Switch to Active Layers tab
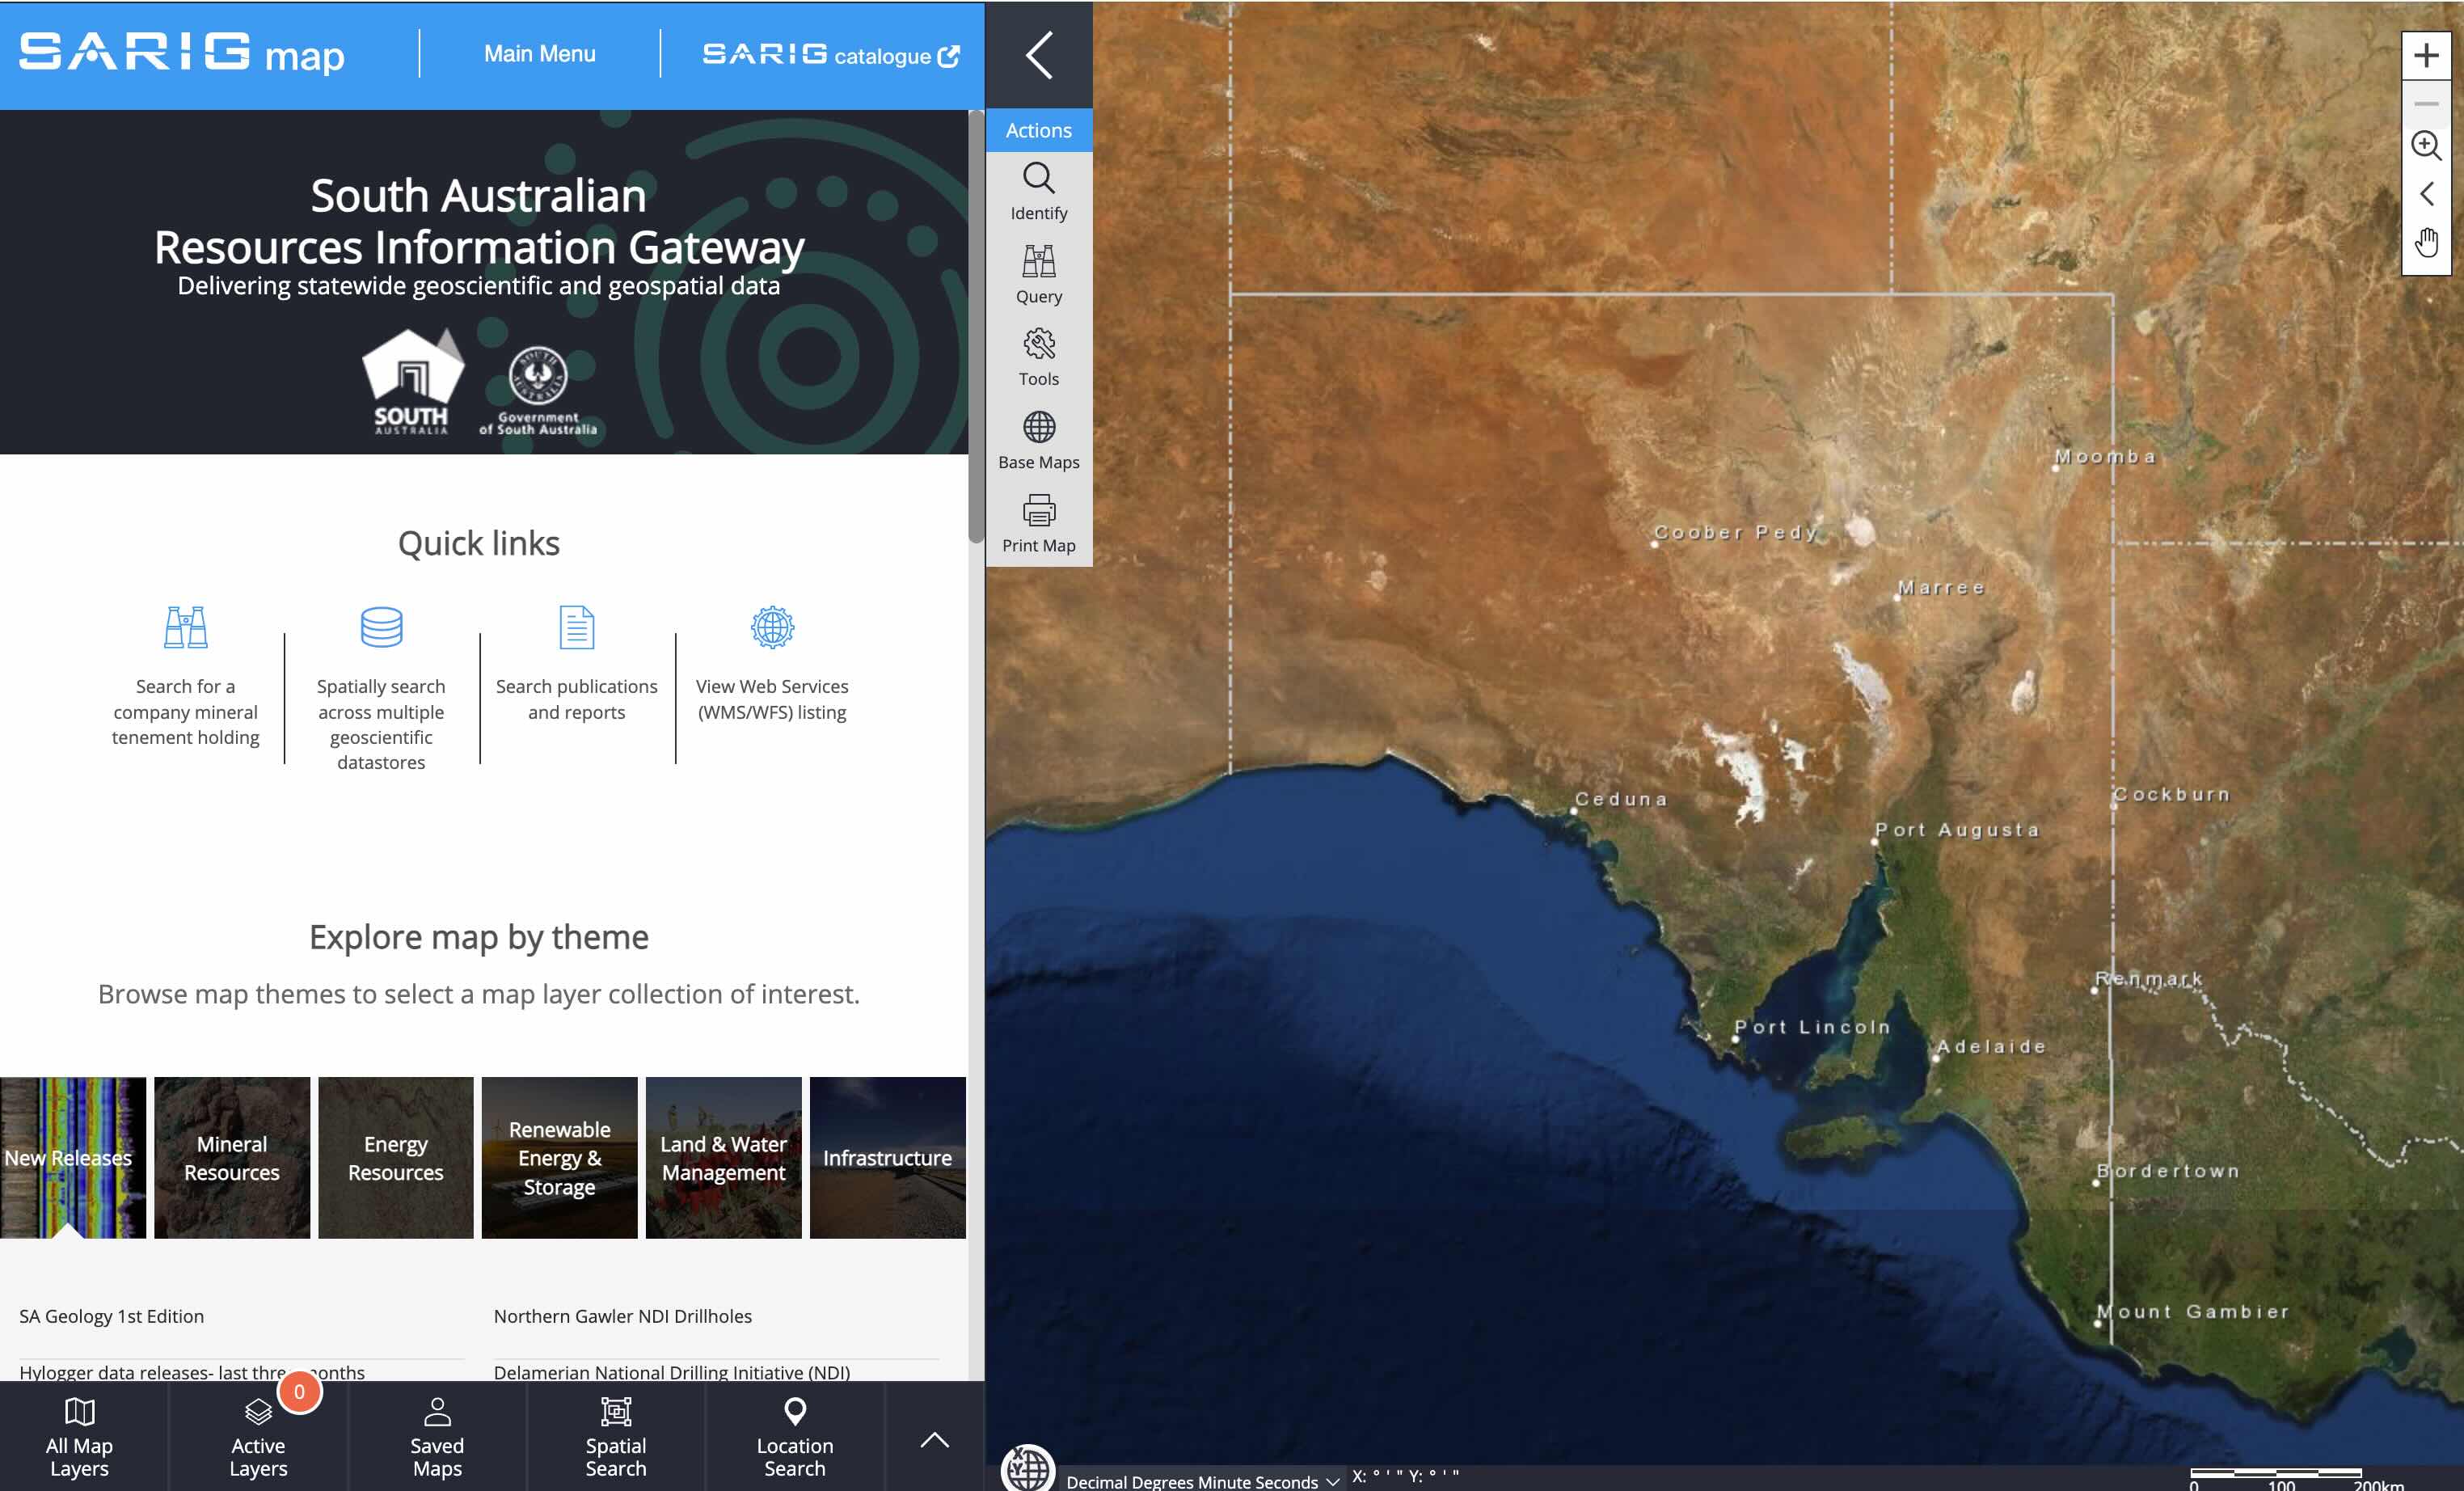 (x=258, y=1438)
